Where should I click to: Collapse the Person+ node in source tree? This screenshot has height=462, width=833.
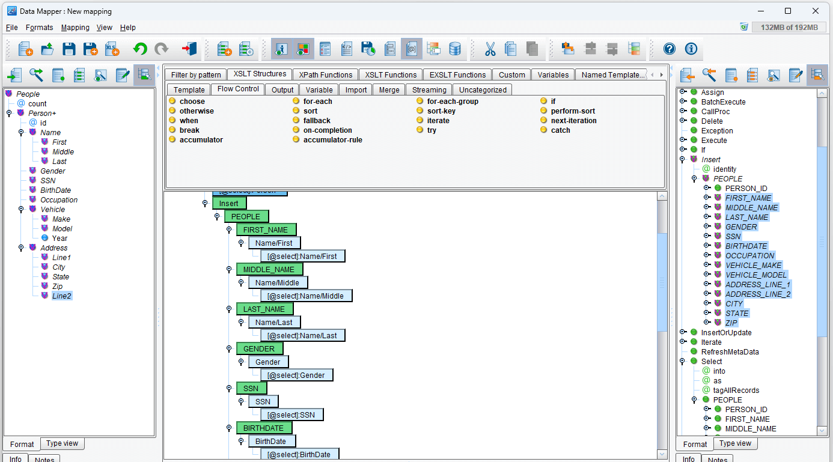coord(9,113)
